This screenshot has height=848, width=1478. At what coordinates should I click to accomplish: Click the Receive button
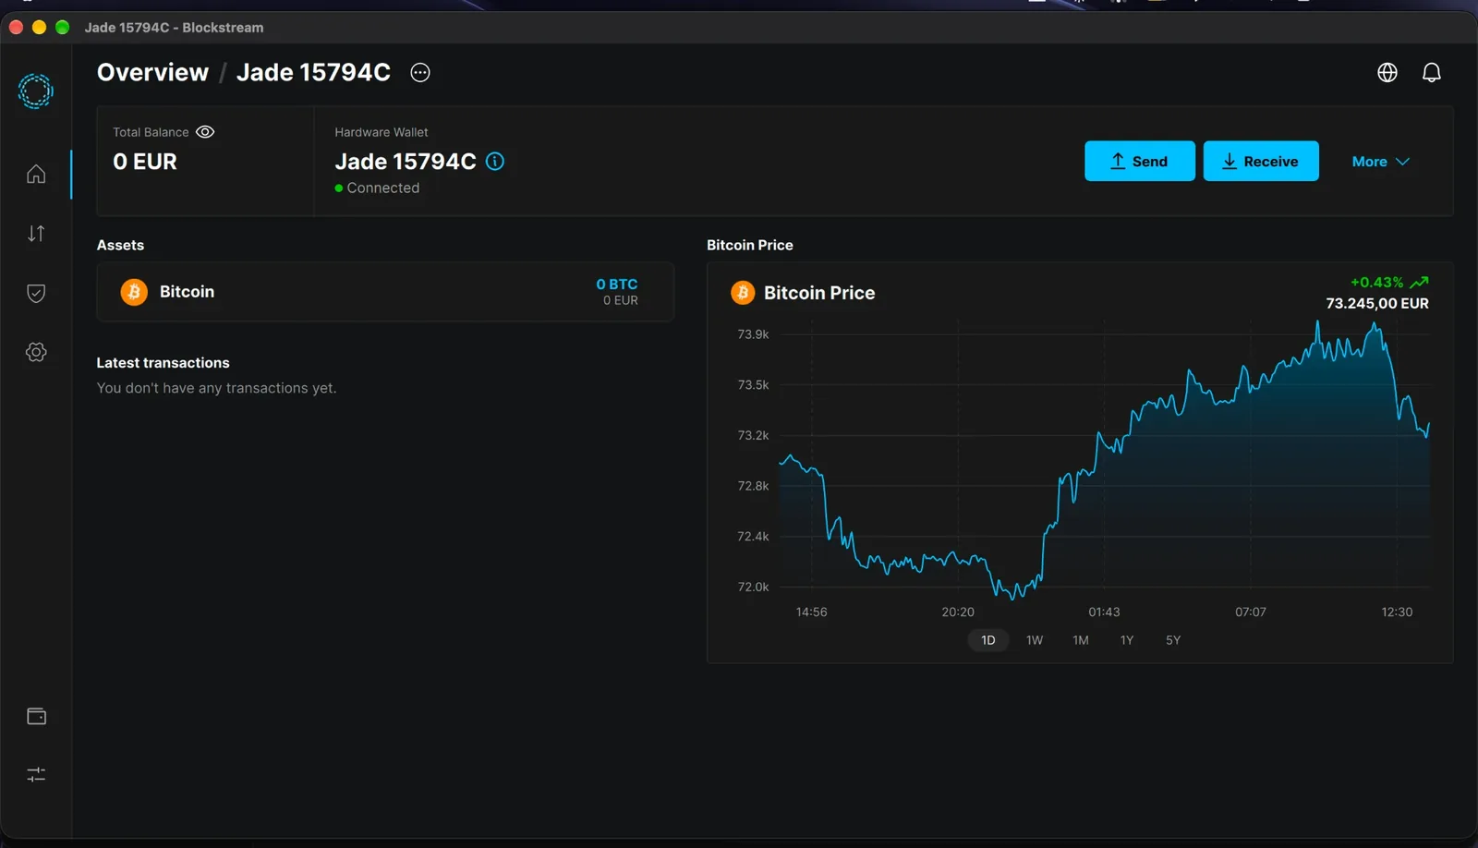tap(1261, 162)
